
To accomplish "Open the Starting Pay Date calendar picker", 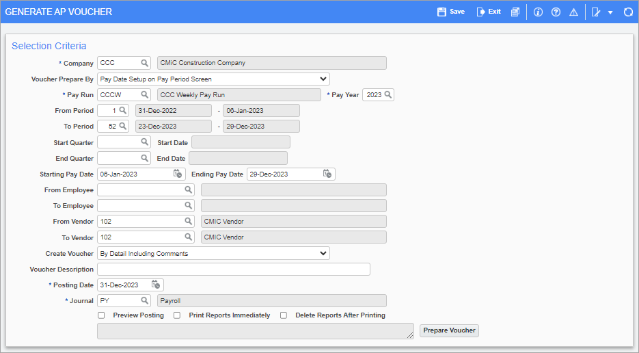I will pyautogui.click(x=178, y=174).
